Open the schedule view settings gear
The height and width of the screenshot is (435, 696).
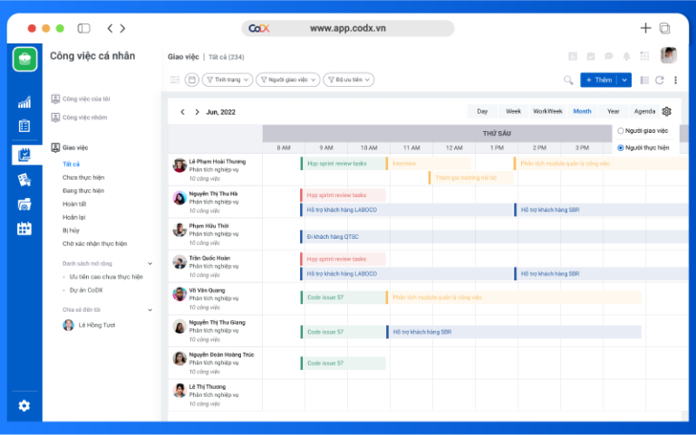[666, 111]
